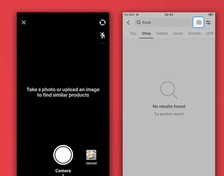This screenshot has width=224, height=176.
Task: Click the large empty-state magnifier icon
Action: tap(169, 90)
